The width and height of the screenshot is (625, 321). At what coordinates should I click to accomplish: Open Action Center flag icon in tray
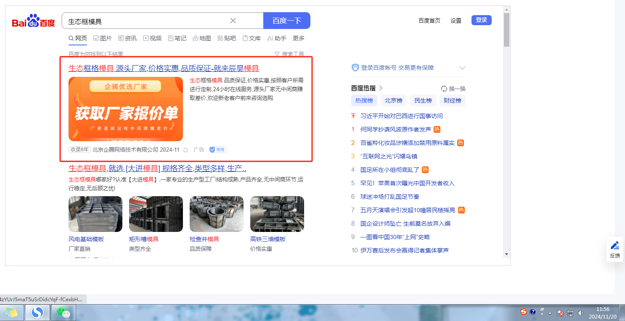pos(560,313)
